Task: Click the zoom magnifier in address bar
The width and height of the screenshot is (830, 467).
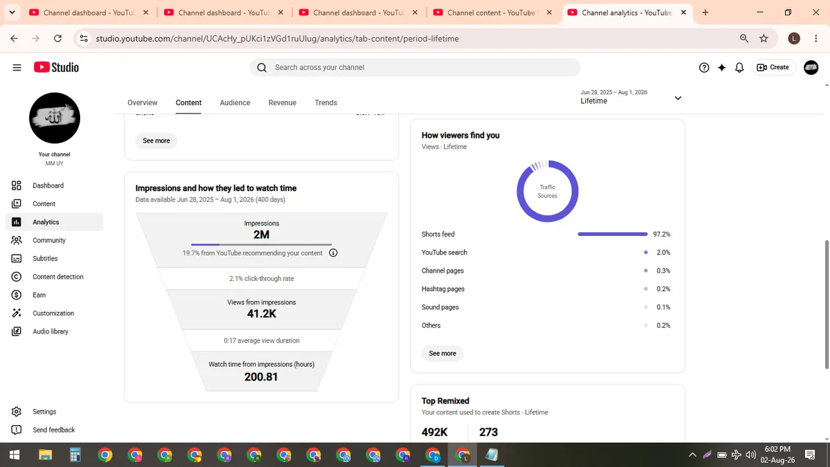Action: coord(744,39)
